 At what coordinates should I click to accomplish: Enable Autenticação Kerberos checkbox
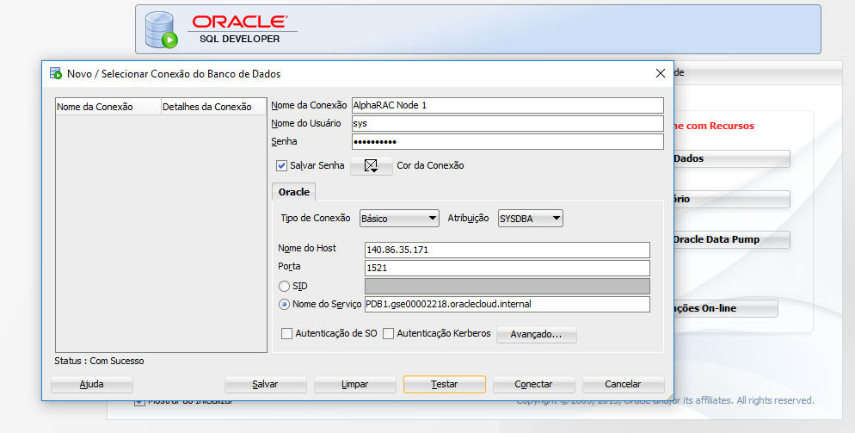[388, 333]
